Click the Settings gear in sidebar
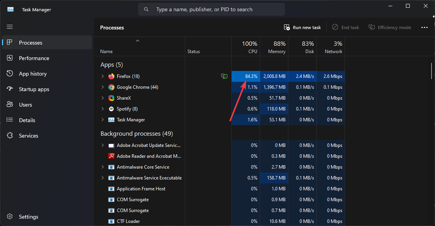The height and width of the screenshot is (226, 435). pos(10,217)
